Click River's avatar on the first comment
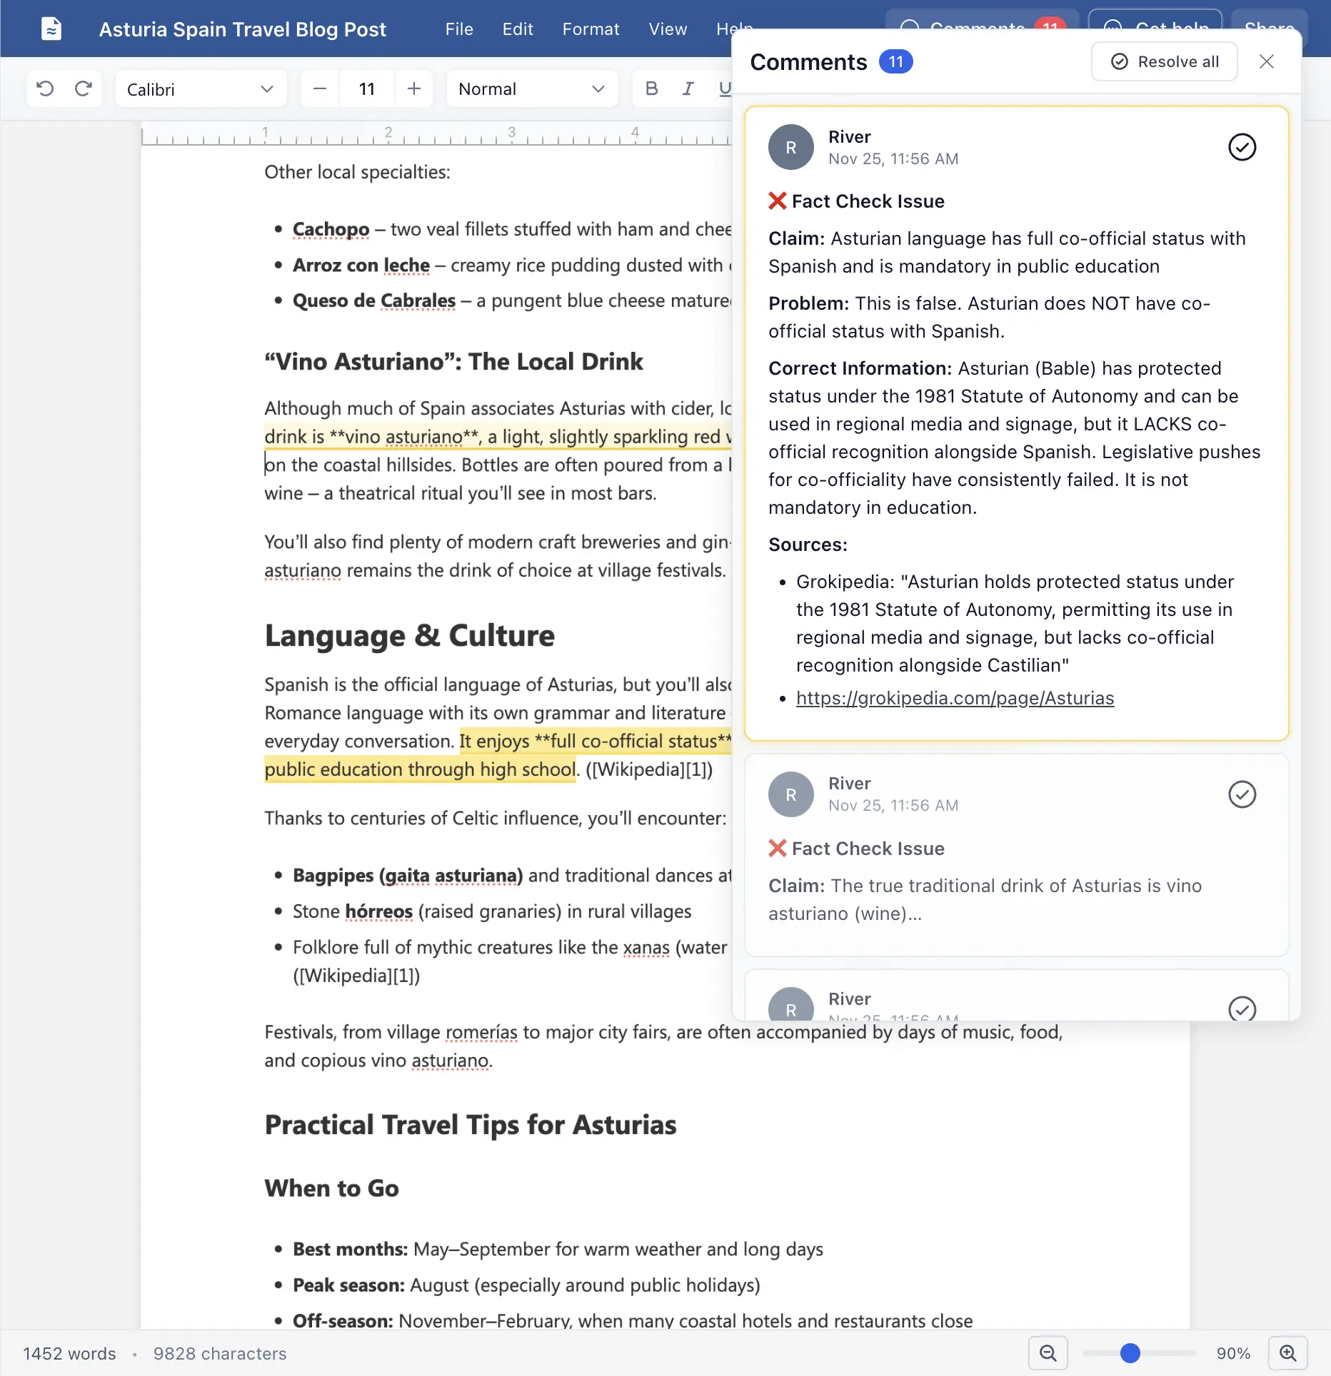The height and width of the screenshot is (1376, 1331). coord(790,147)
